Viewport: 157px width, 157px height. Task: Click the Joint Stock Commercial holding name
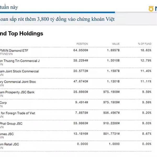19,71
